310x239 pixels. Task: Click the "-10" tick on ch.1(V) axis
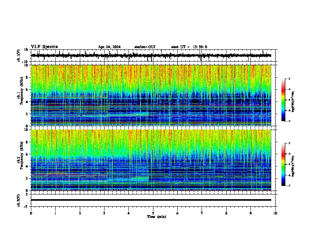[25, 62]
